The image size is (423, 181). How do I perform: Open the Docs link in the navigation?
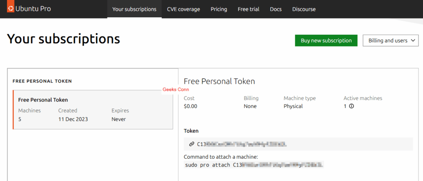[276, 9]
